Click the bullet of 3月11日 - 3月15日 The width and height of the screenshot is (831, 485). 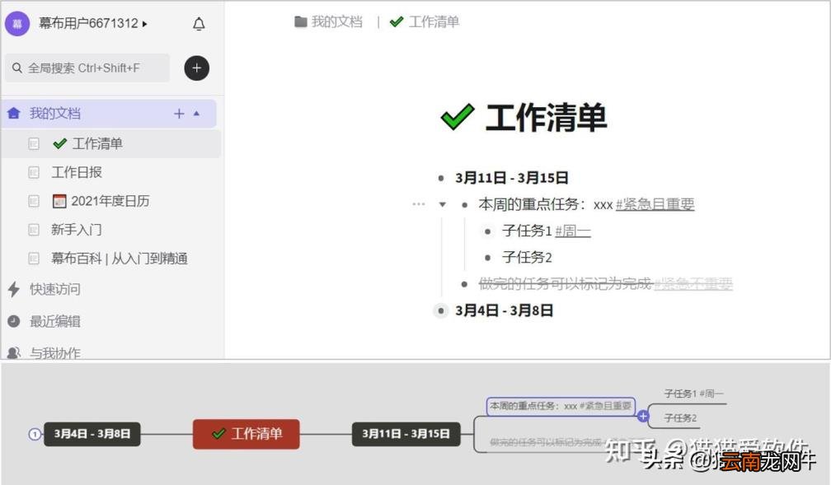pyautogui.click(x=441, y=178)
